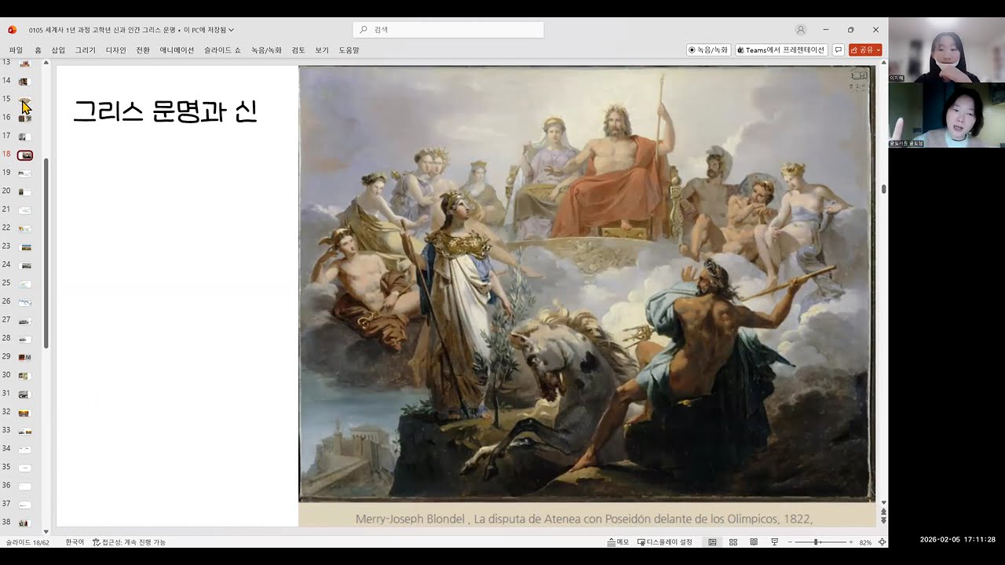Click the slide title 그리스 문명과 신

pyautogui.click(x=165, y=111)
